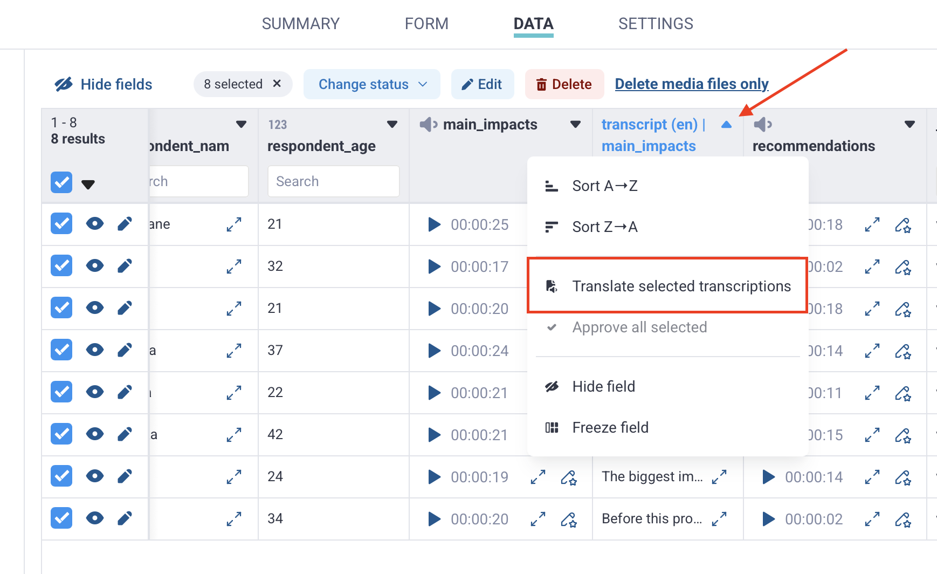Open the pencil editor for row aged 42

point(125,434)
